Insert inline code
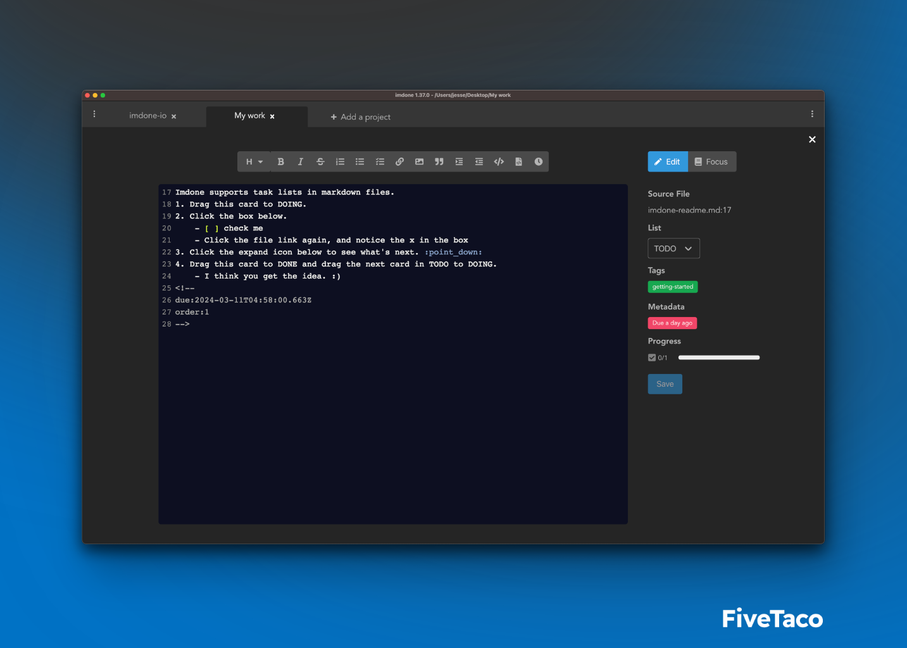 [499, 162]
